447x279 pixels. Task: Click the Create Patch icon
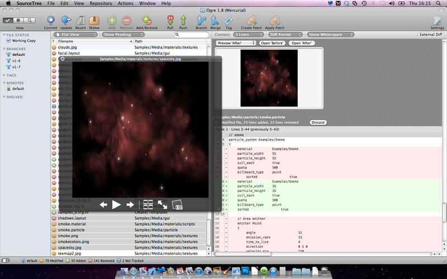click(x=251, y=21)
